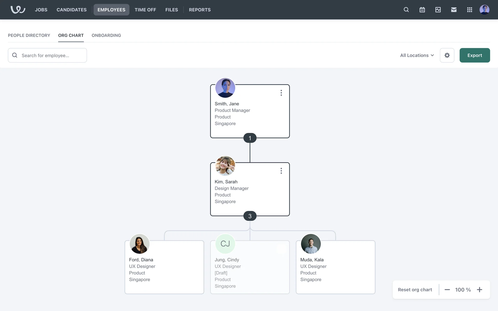Open the apps grid icon
Viewport: 498px width, 311px height.
coord(469,10)
